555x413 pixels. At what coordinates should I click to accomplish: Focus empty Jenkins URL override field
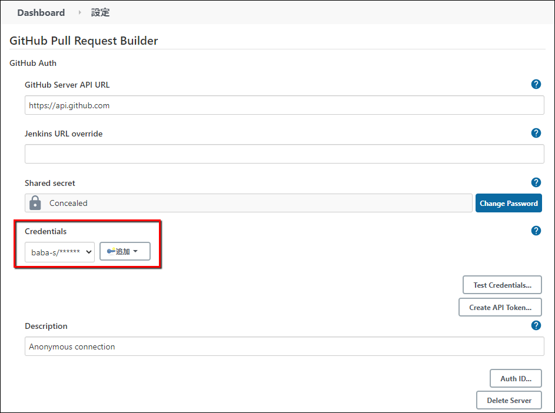pos(284,154)
